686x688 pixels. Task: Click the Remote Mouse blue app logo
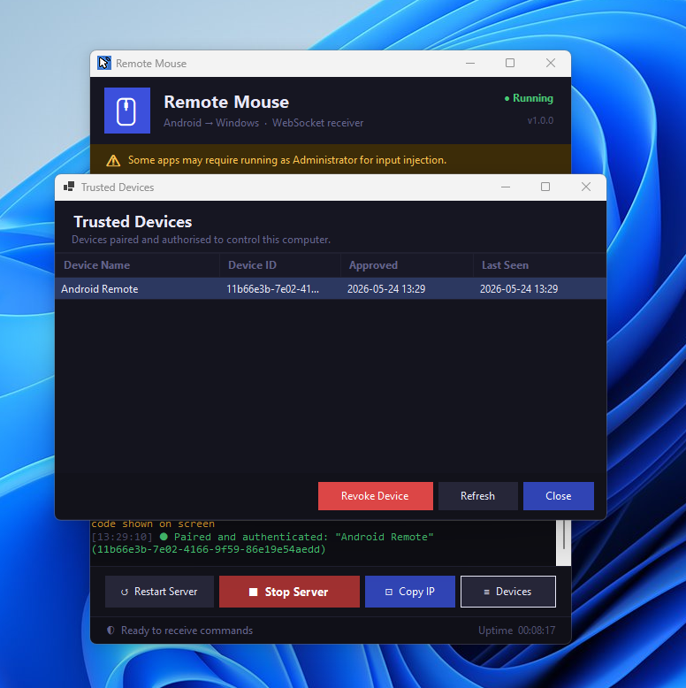tap(127, 111)
